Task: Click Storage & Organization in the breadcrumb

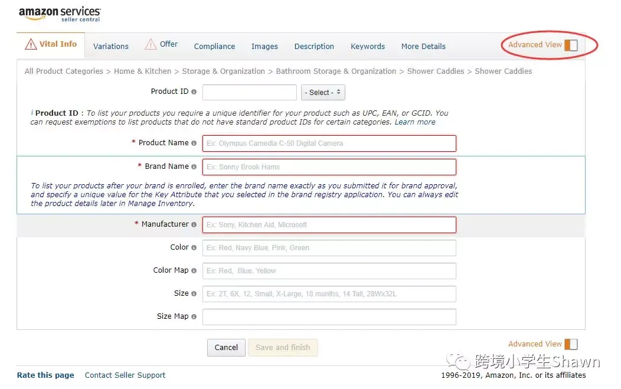Action: click(223, 71)
